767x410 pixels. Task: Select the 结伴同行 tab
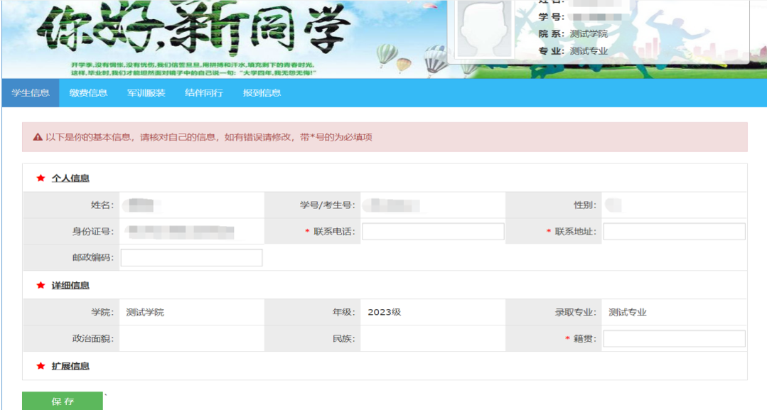point(204,93)
